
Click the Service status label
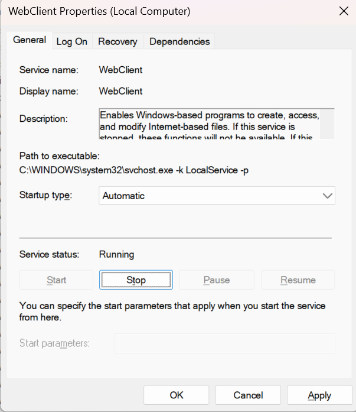pos(50,254)
